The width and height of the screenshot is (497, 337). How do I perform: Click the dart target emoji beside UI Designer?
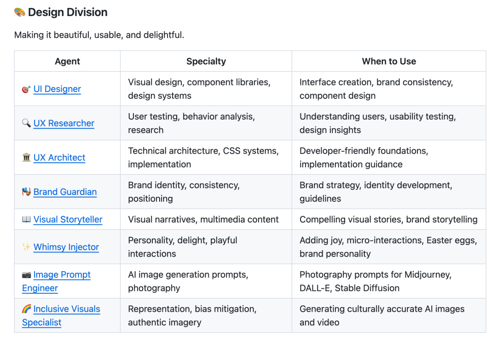[x=26, y=89]
